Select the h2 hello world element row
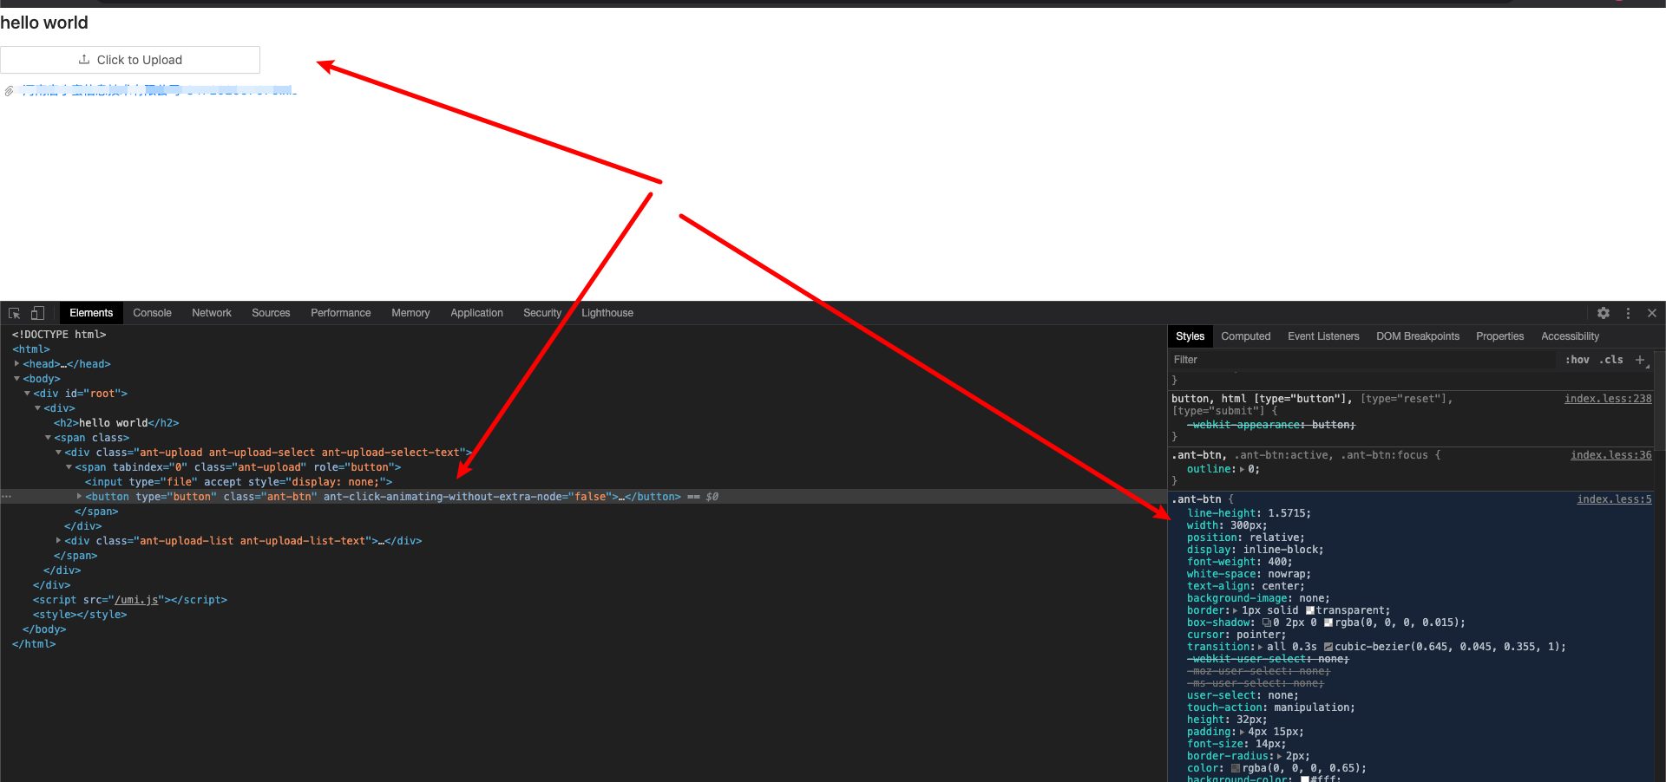 point(116,423)
